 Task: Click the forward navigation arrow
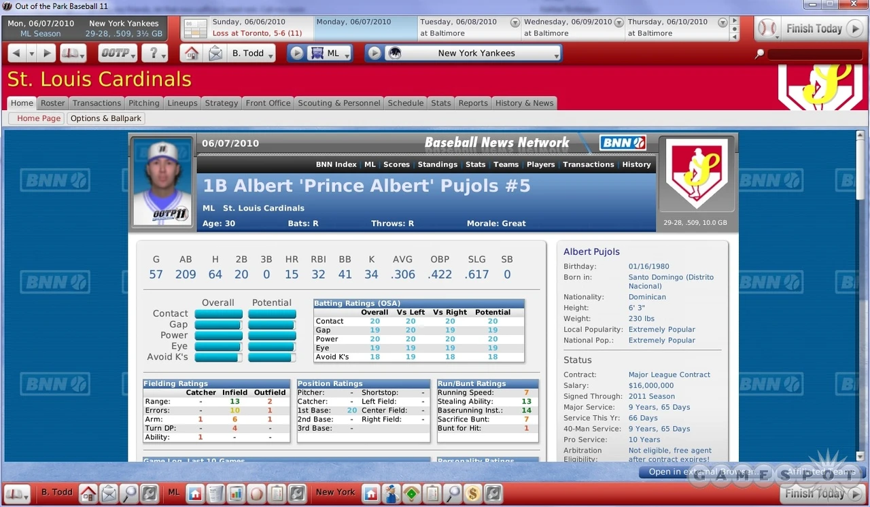46,53
